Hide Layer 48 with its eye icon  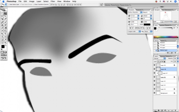[155, 69]
